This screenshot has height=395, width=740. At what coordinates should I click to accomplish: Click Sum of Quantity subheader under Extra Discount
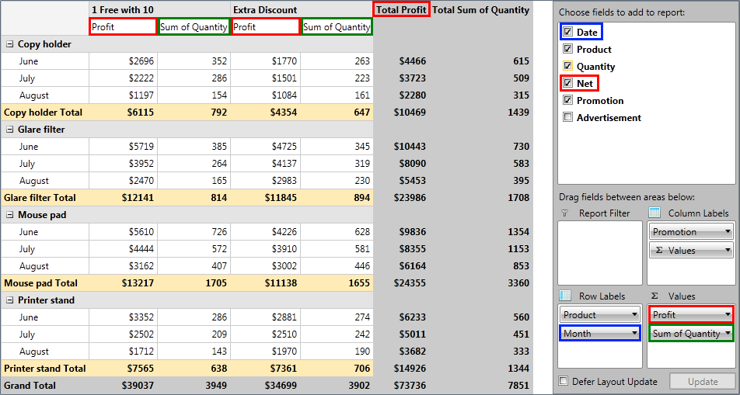point(337,27)
